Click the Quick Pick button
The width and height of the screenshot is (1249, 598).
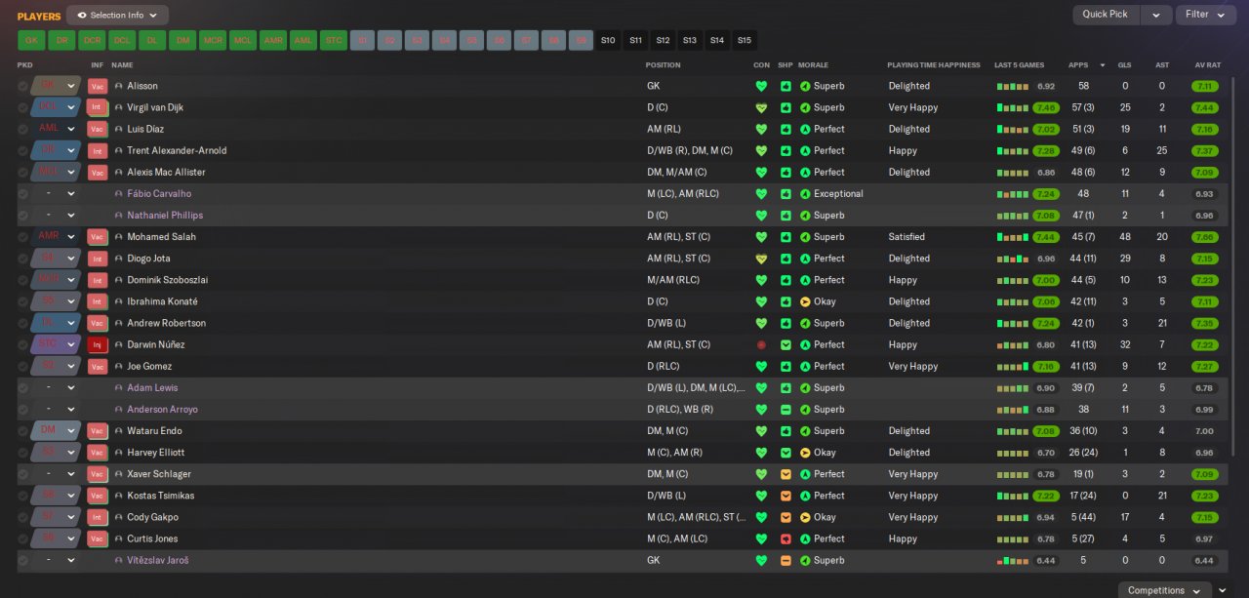click(1106, 15)
